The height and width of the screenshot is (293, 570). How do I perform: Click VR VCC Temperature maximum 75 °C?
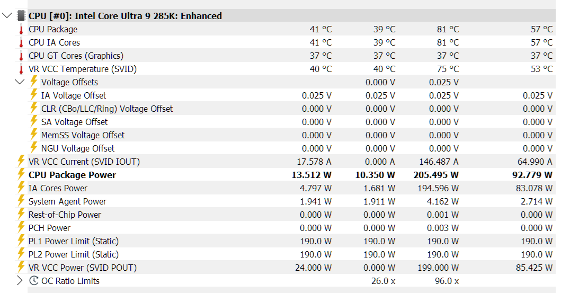click(x=448, y=69)
